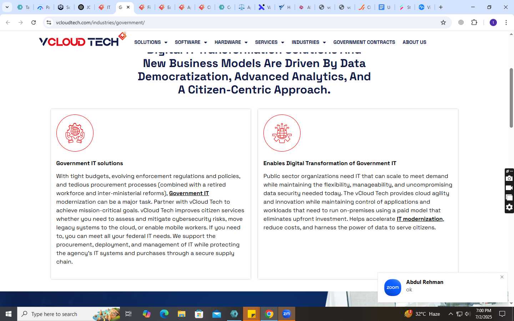514x321 pixels.
Task: Follow the IT modernization hyperlink
Action: (419, 219)
